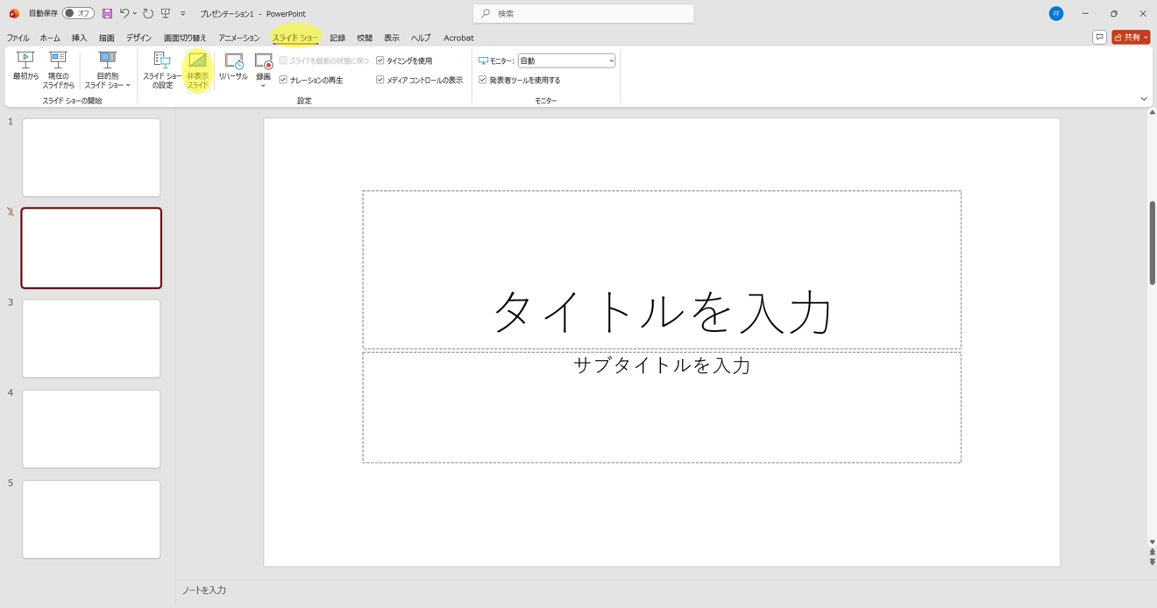Image resolution: width=1157 pixels, height=608 pixels.
Task: Open the モニター dropdown set to 自動
Action: (566, 60)
